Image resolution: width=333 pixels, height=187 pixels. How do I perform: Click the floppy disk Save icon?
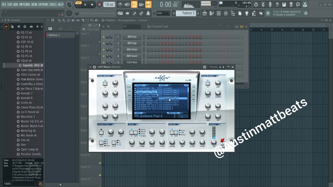point(284,4)
